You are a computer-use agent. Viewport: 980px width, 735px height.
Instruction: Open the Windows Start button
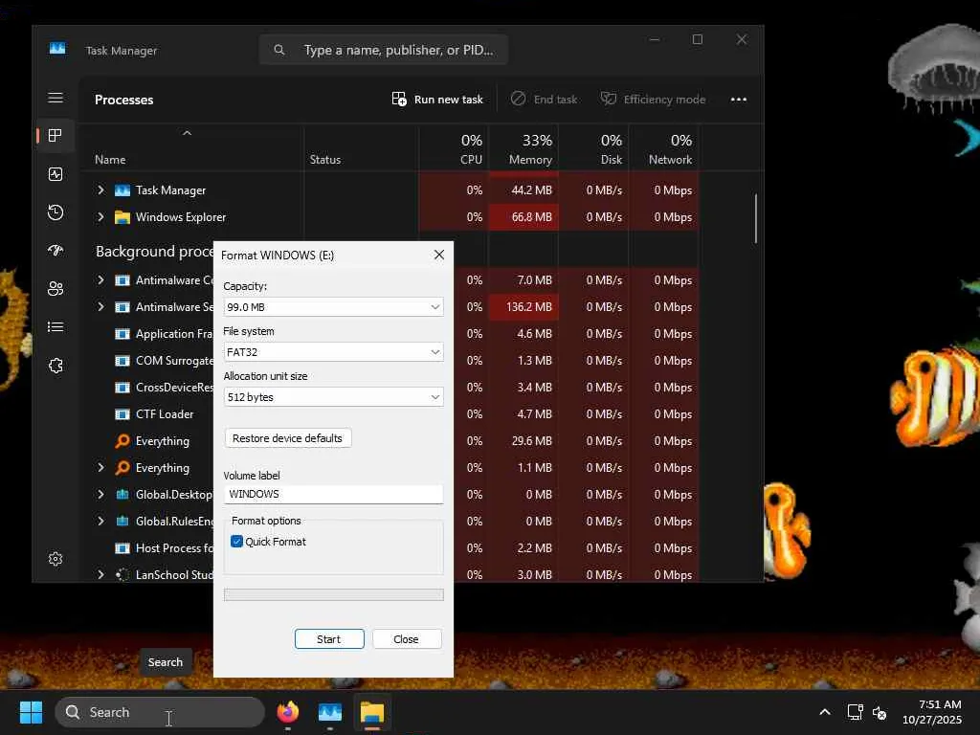click(31, 712)
